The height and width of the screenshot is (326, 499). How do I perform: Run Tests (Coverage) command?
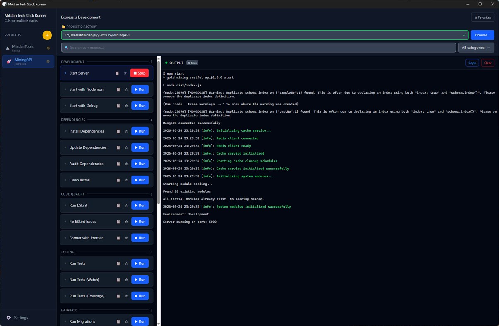point(140,296)
